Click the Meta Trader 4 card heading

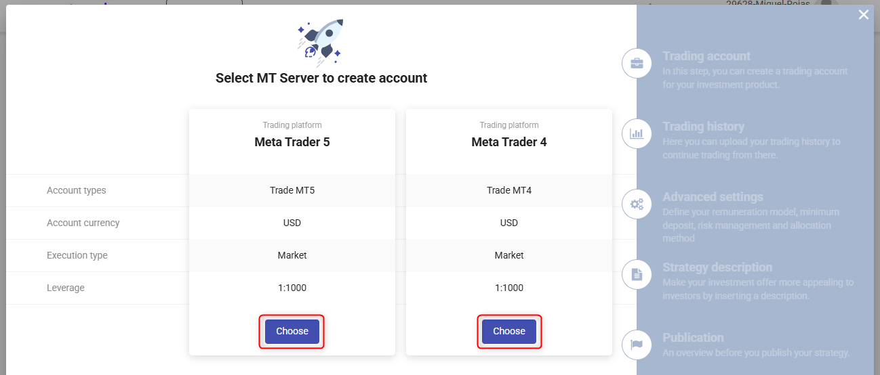coord(509,142)
